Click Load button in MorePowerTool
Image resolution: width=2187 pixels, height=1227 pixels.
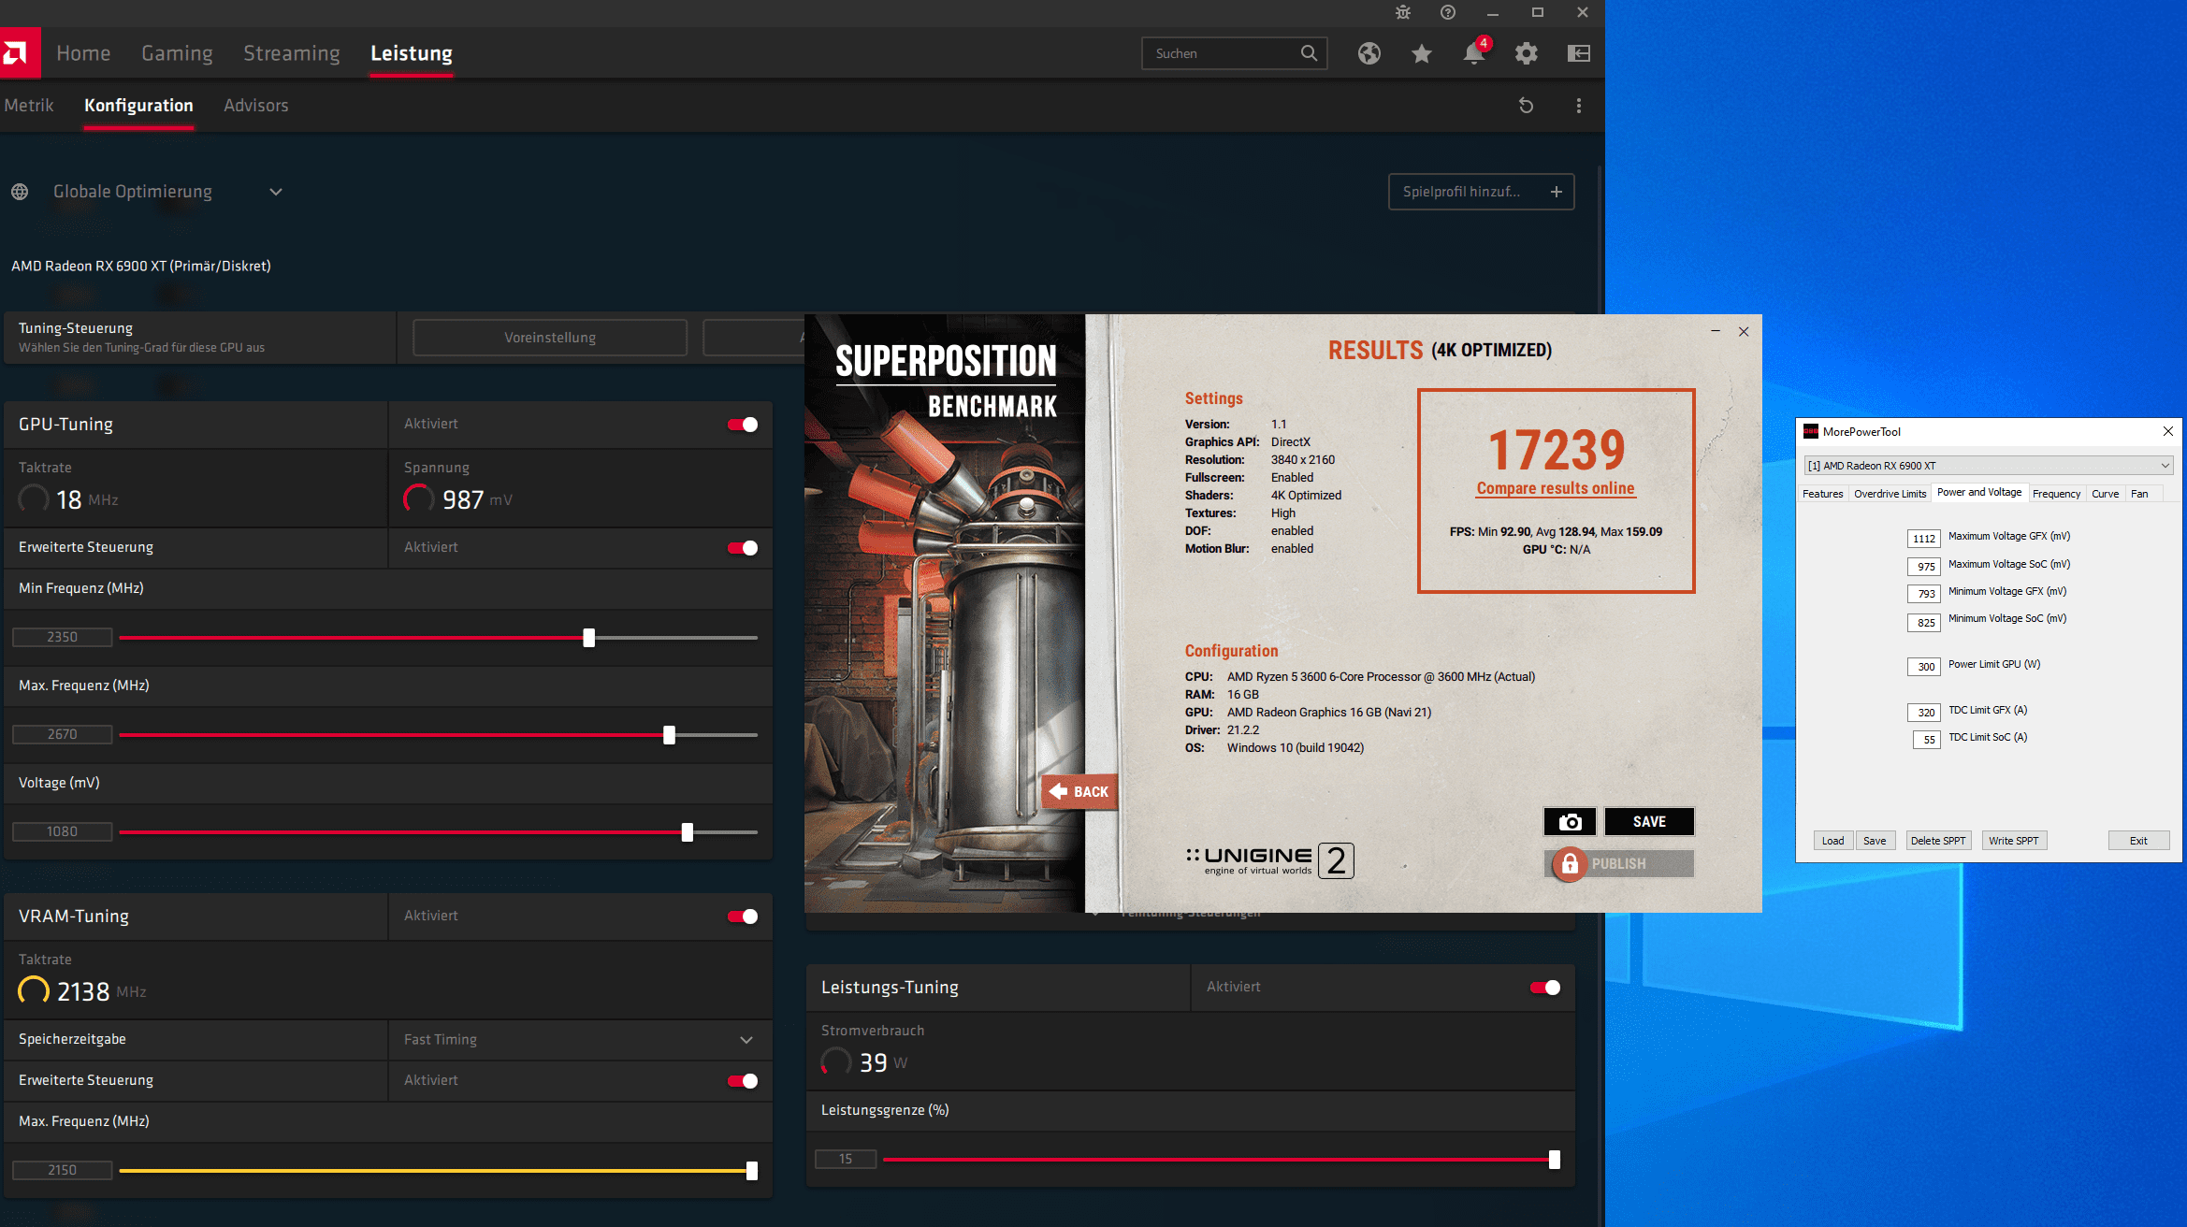[1832, 841]
